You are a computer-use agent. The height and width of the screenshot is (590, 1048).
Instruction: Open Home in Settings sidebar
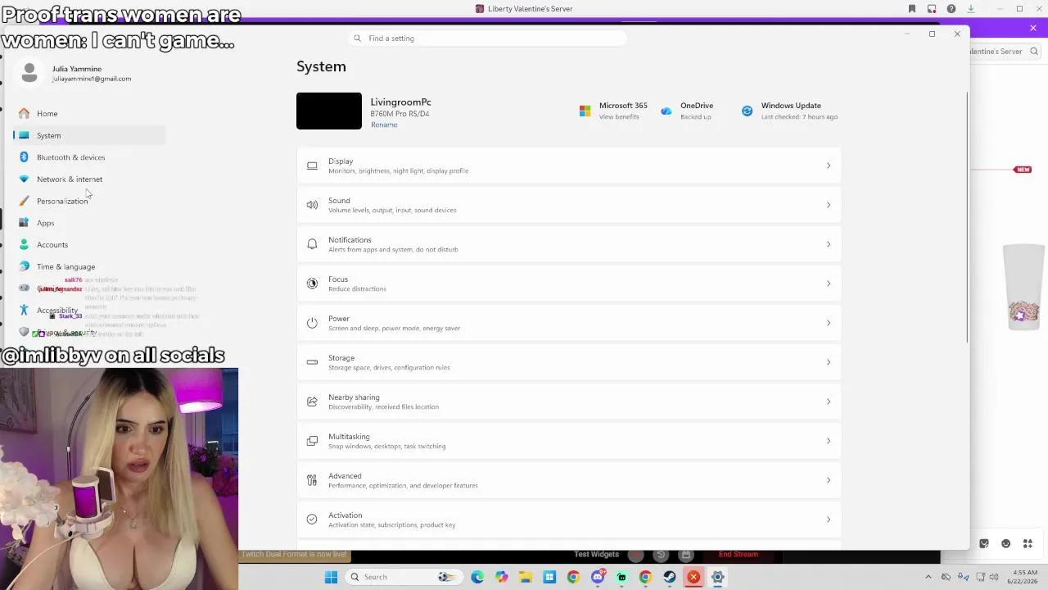tap(90, 114)
